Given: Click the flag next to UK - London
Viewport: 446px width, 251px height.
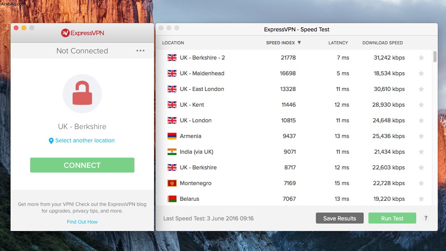Looking at the screenshot, I should click(172, 120).
